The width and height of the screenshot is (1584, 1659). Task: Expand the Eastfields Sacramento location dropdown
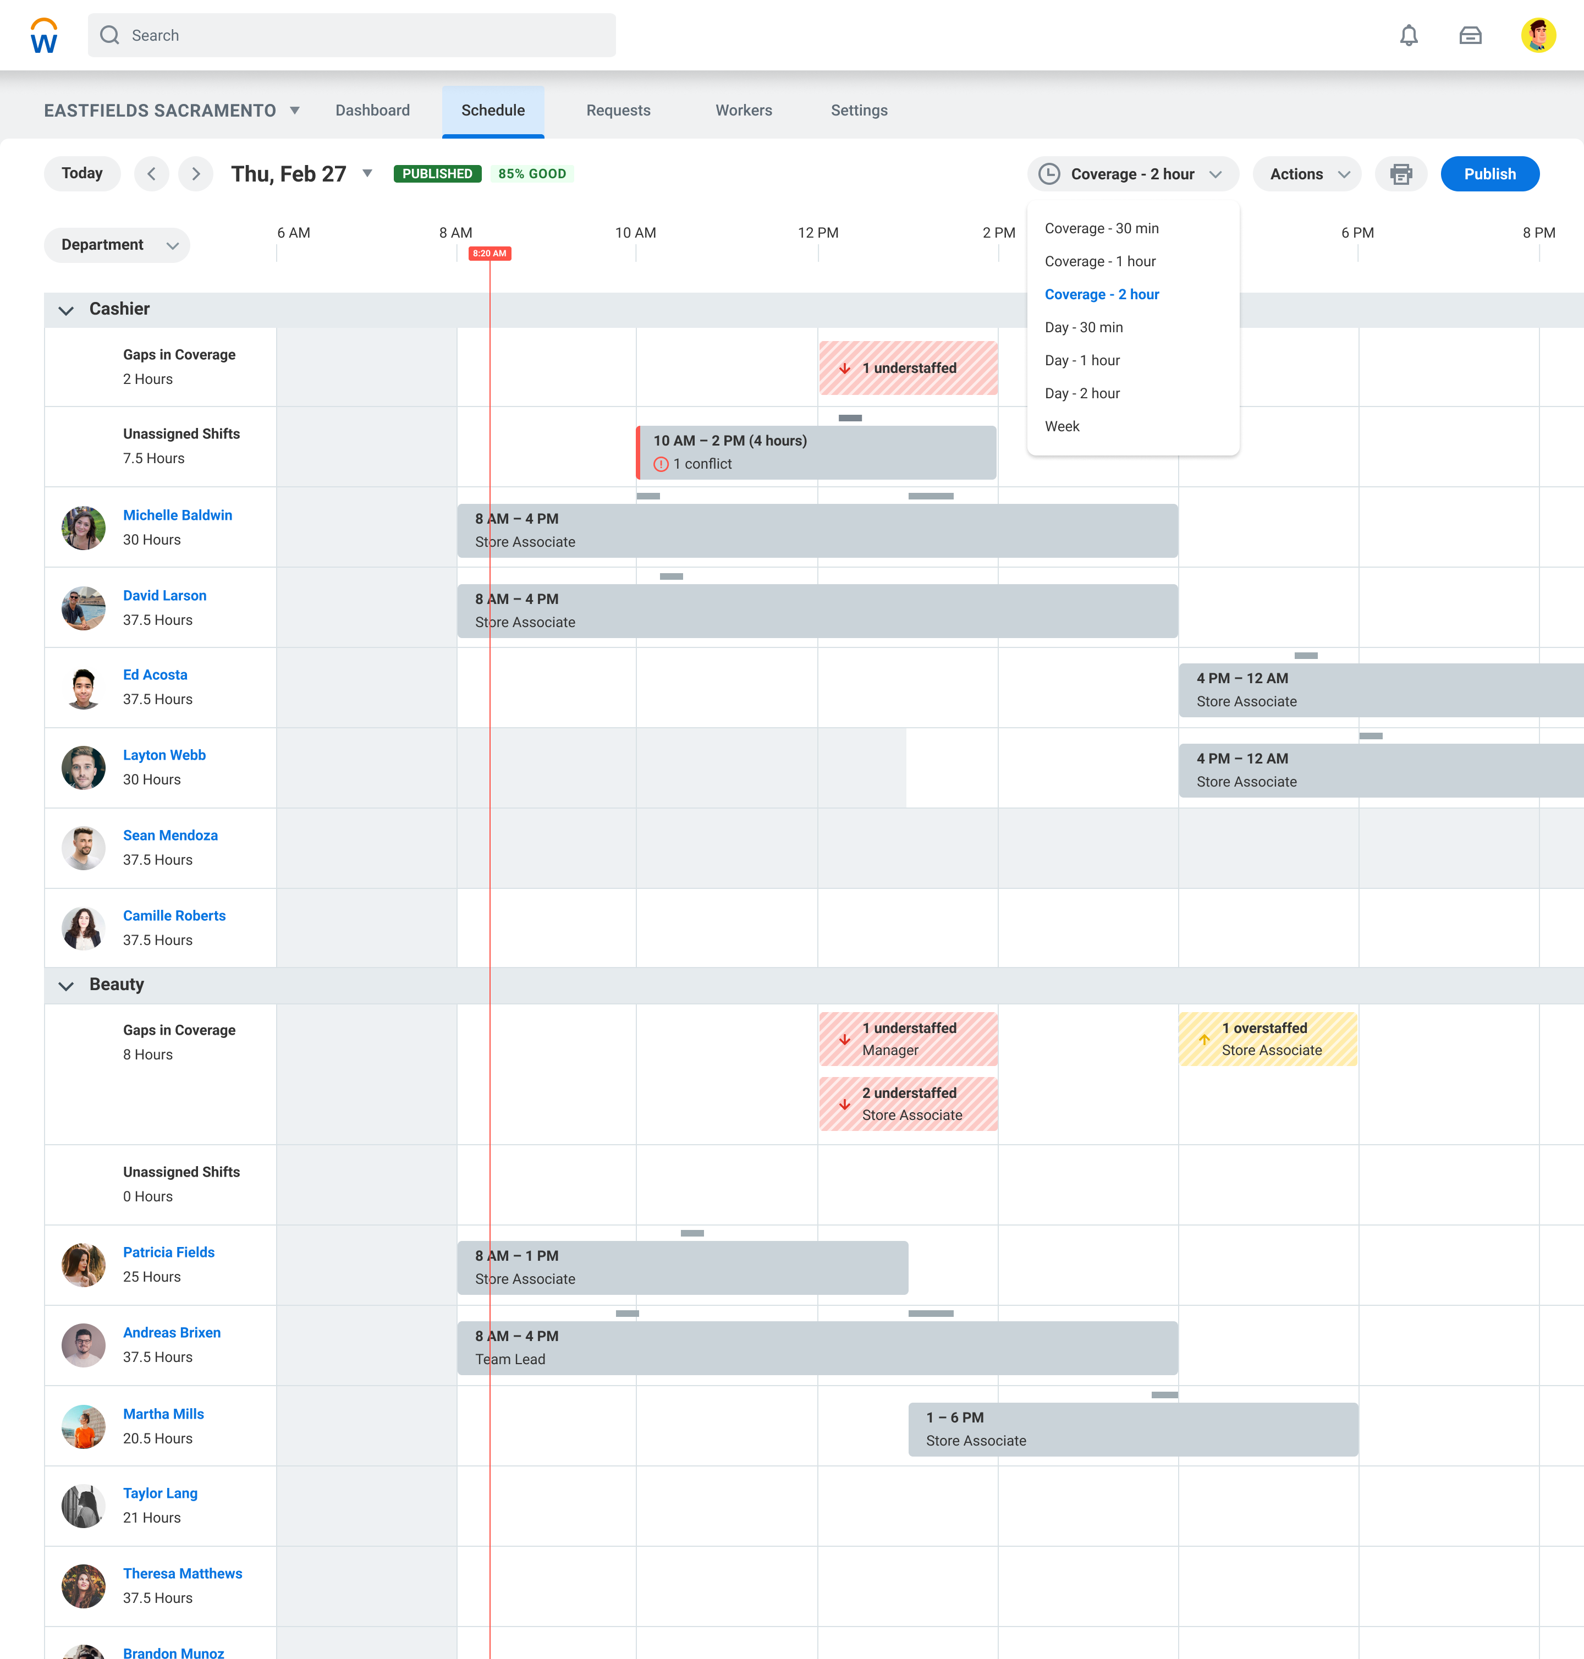295,111
